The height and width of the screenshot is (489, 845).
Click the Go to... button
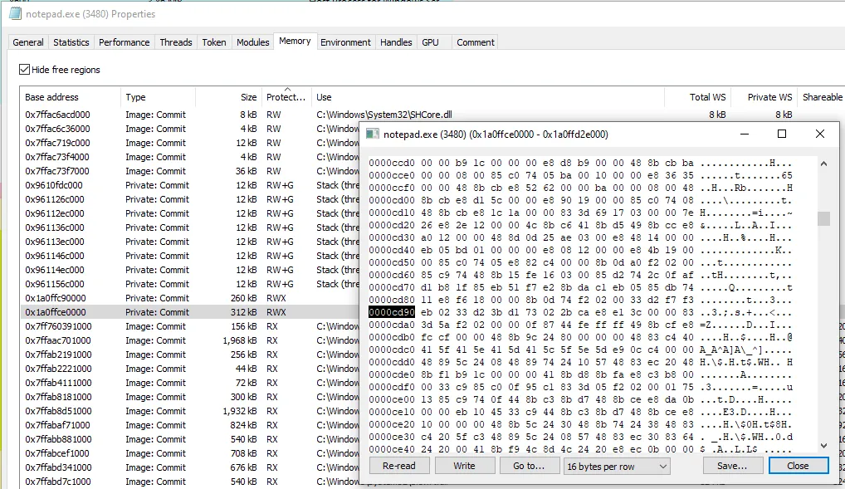528,466
